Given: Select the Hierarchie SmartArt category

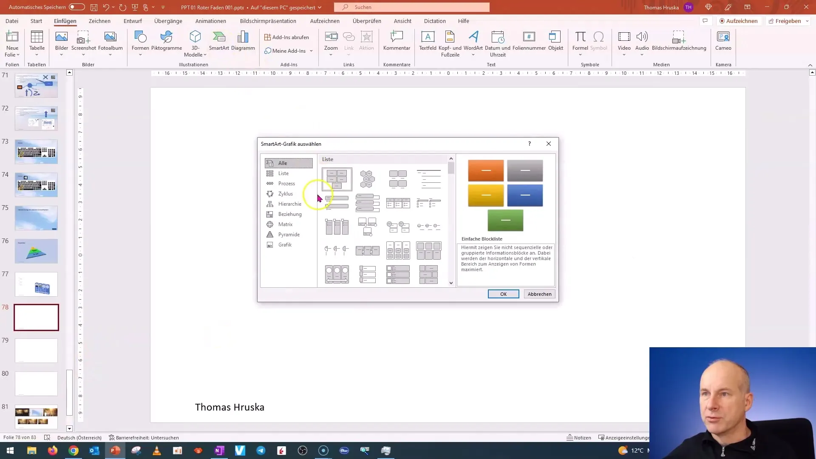Looking at the screenshot, I should (x=289, y=204).
